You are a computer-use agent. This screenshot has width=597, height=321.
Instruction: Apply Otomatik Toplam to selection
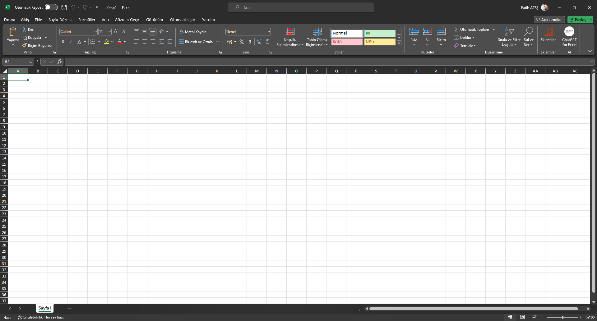[472, 29]
